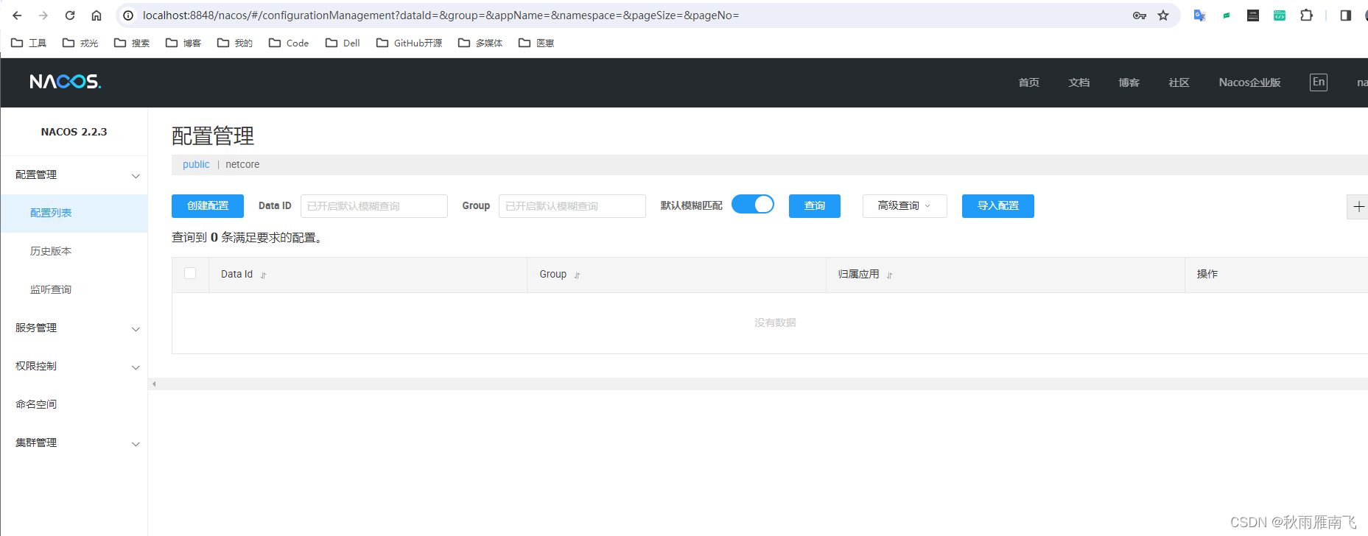Screen dimensions: 1368x536
Task: Open the Dell bookmark folder
Action: tap(343, 43)
